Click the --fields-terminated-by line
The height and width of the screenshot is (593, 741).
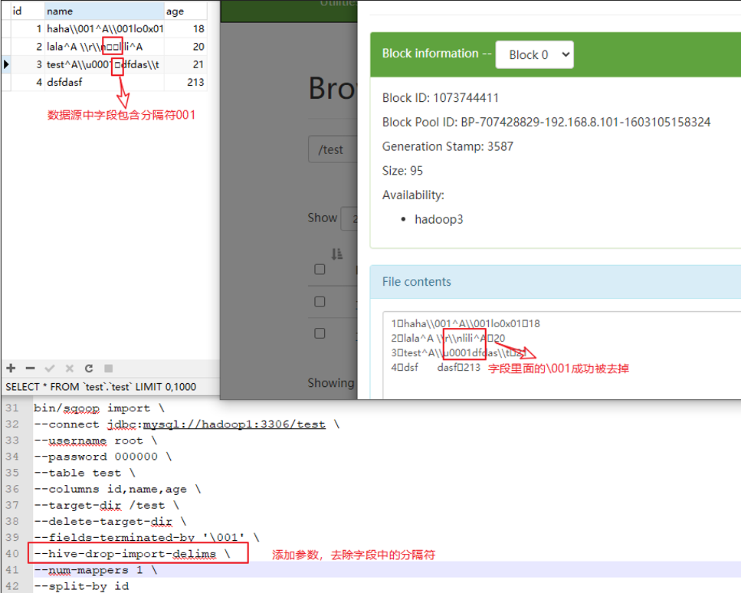click(x=146, y=538)
